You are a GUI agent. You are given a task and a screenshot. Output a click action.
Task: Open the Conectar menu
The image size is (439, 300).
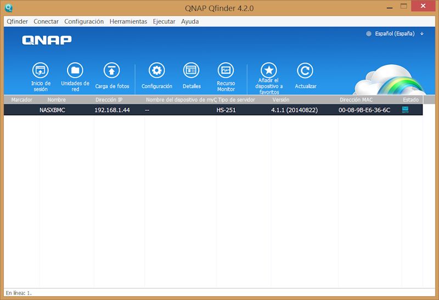(x=46, y=21)
